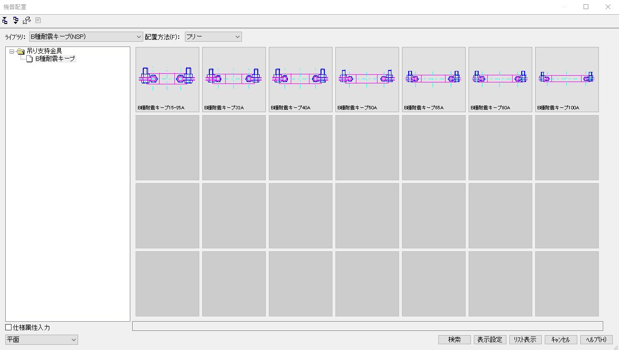Click the collapse tree toolbar icon
This screenshot has width=619, height=350.
5,20
